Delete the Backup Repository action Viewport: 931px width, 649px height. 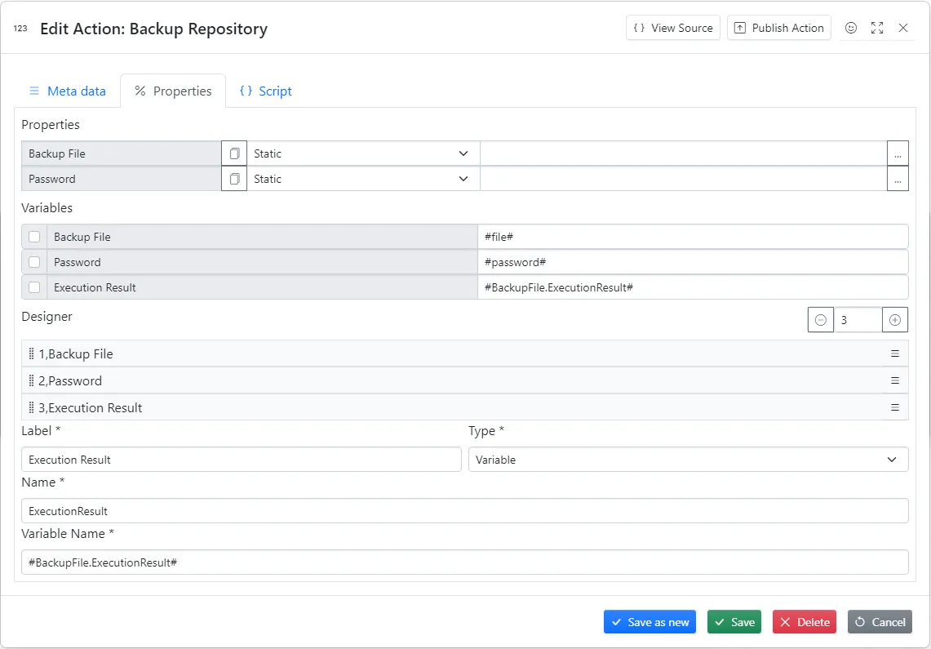(804, 621)
